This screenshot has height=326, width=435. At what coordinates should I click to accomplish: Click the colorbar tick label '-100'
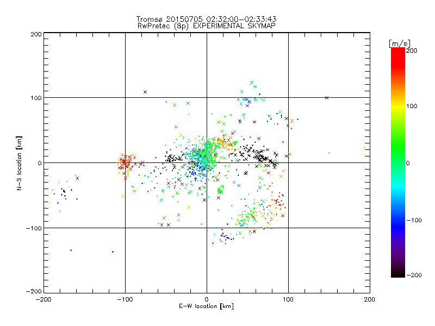(414, 221)
